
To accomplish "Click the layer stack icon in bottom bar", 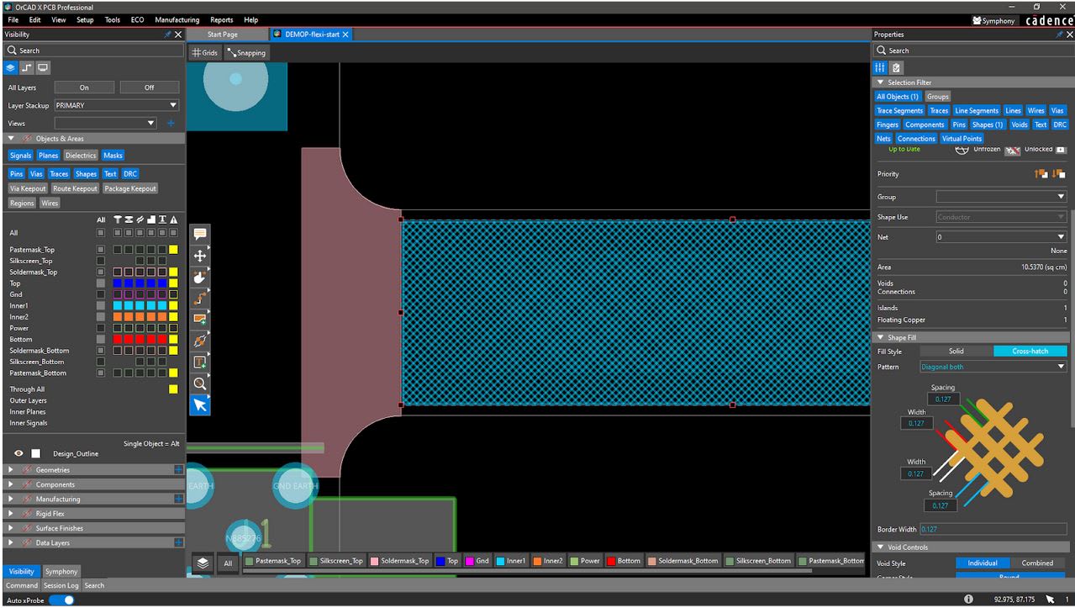I will click(203, 563).
